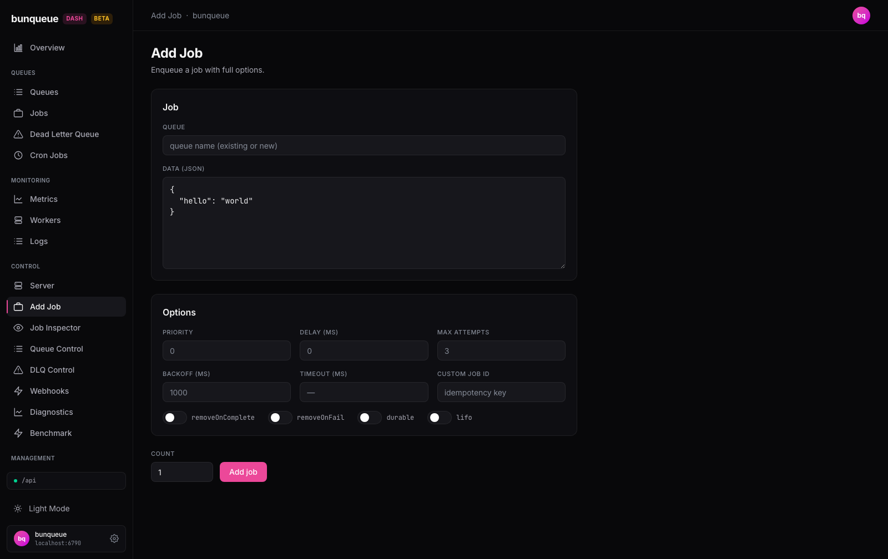The width and height of the screenshot is (888, 559).
Task: Open Webhooks lightning icon
Action: (18, 391)
